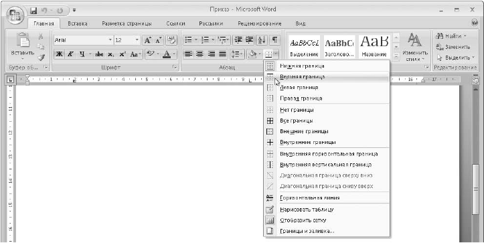The width and height of the screenshot is (484, 243).
Task: Switch to Рецензирование ribbon tab
Action: point(260,23)
